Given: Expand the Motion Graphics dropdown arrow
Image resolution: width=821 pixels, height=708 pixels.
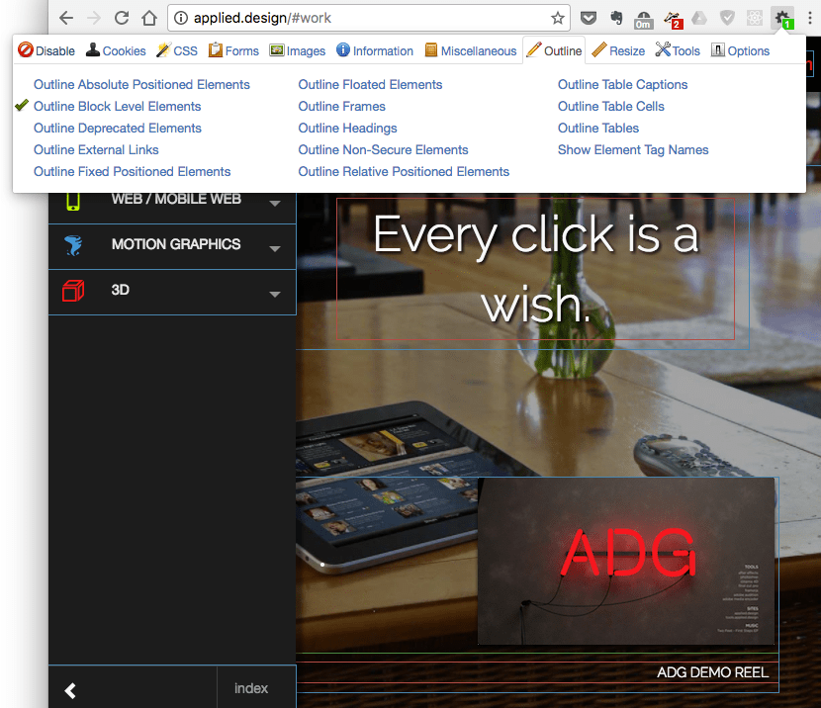Looking at the screenshot, I should [275, 249].
